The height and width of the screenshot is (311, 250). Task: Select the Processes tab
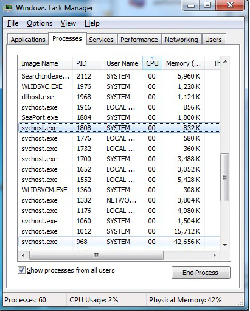click(x=67, y=38)
